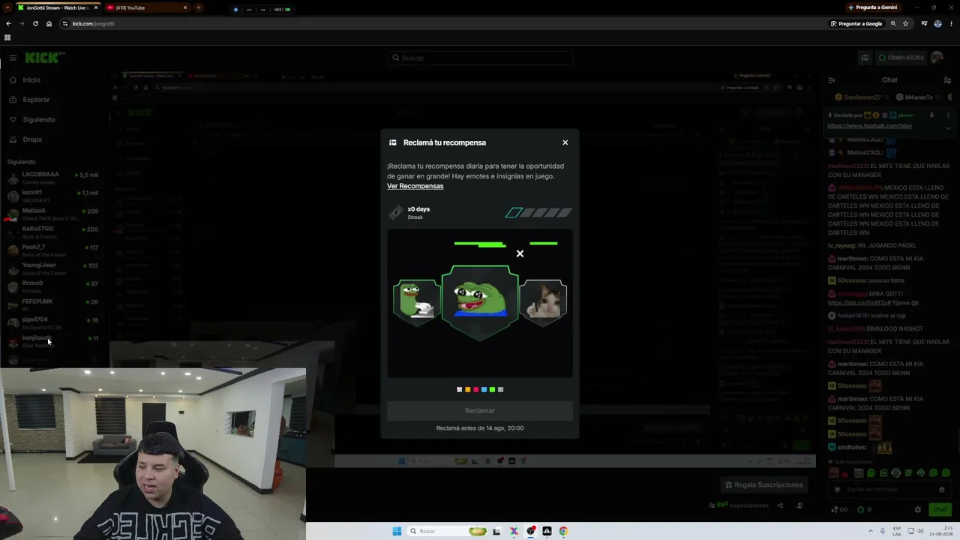960x540 pixels.
Task: Open FEFEPUNK followed channel
Action: 52,304
